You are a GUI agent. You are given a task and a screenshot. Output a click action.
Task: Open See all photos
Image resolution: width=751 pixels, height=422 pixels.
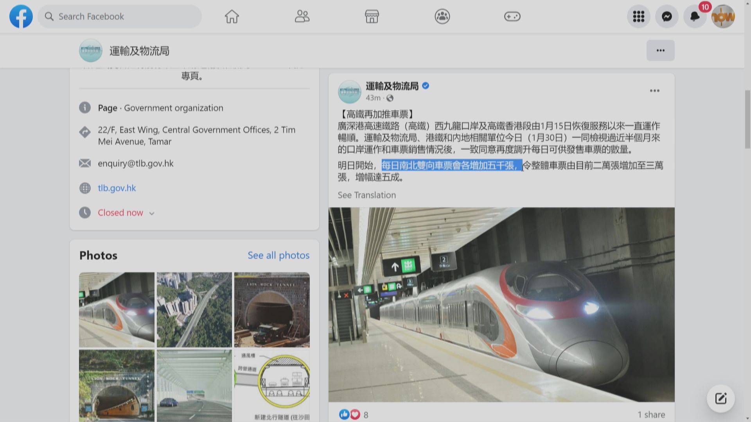tap(278, 255)
